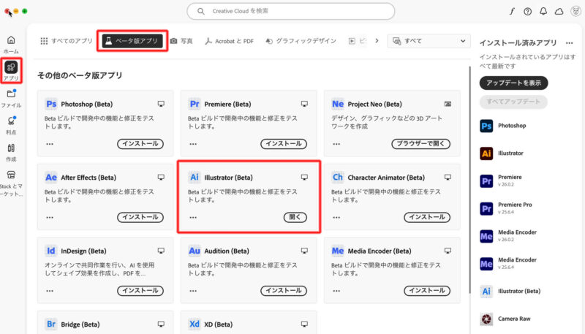Open more options for Project Neo (Beta)
Screen dimensions: 585x334
tap(336, 144)
